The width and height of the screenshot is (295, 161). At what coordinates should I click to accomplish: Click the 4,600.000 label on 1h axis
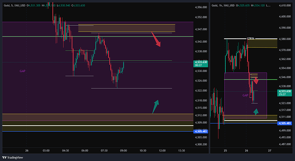285,17
